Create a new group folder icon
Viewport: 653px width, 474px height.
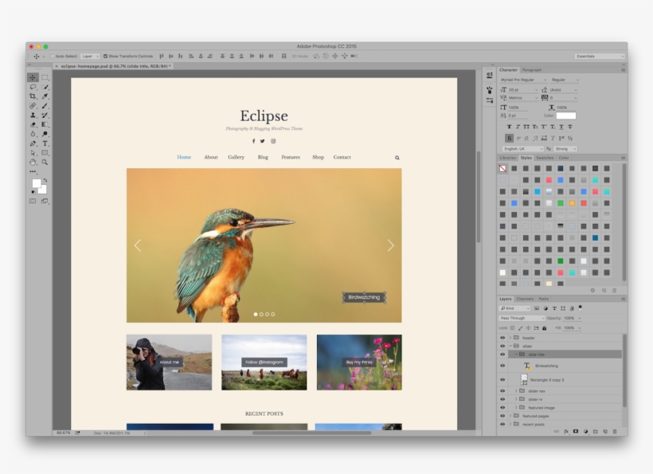tap(595, 432)
